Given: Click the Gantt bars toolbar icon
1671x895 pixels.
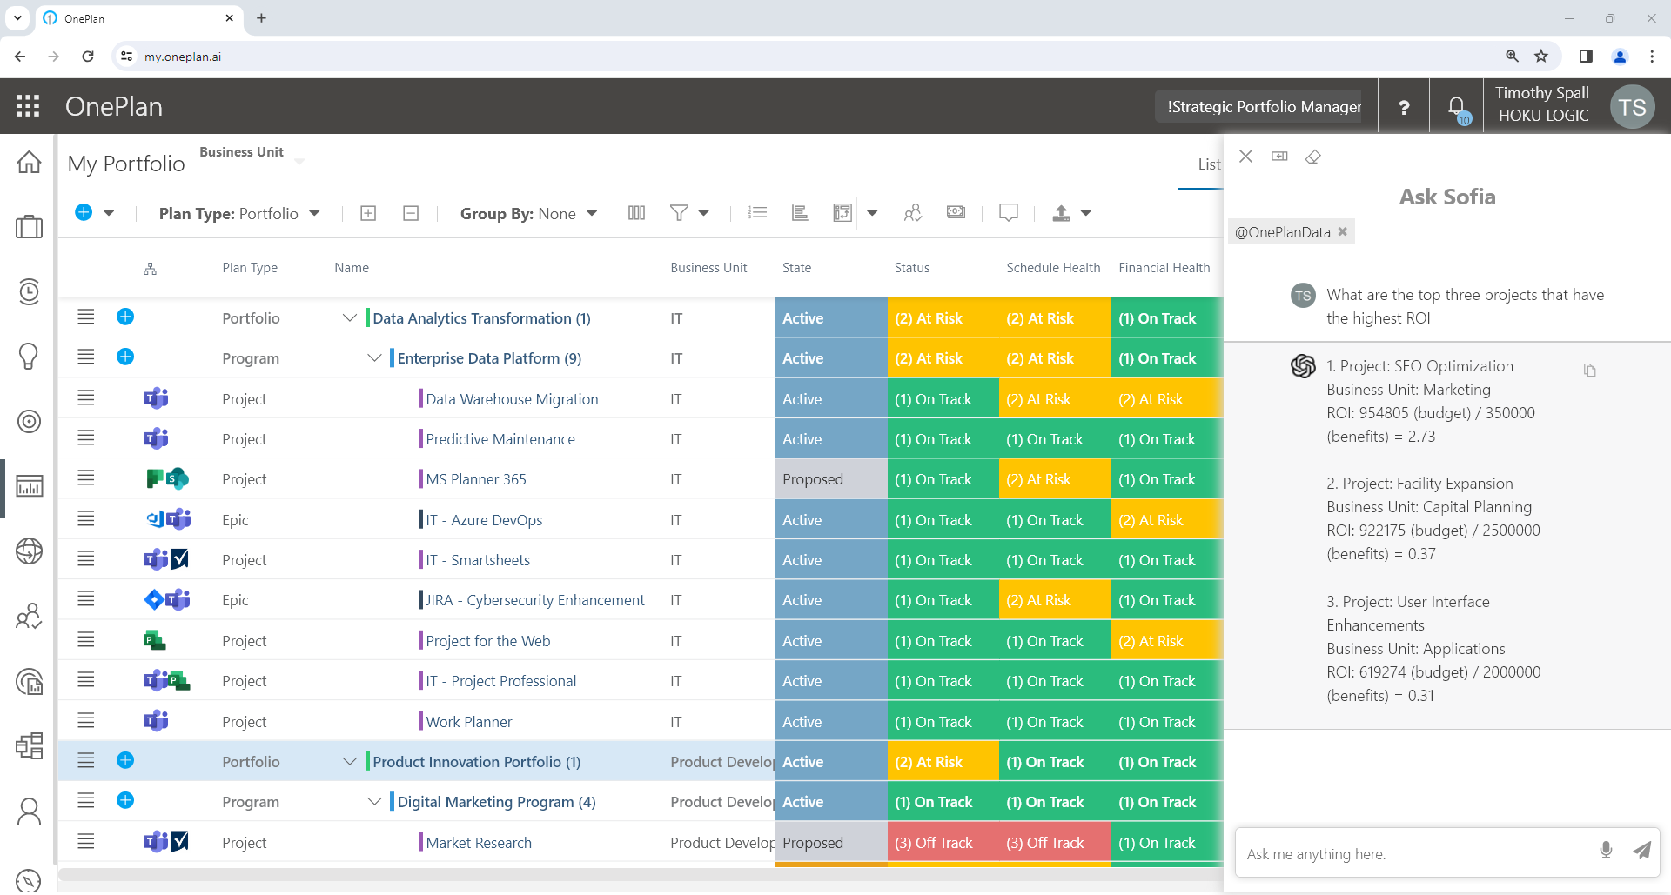Looking at the screenshot, I should point(800,213).
